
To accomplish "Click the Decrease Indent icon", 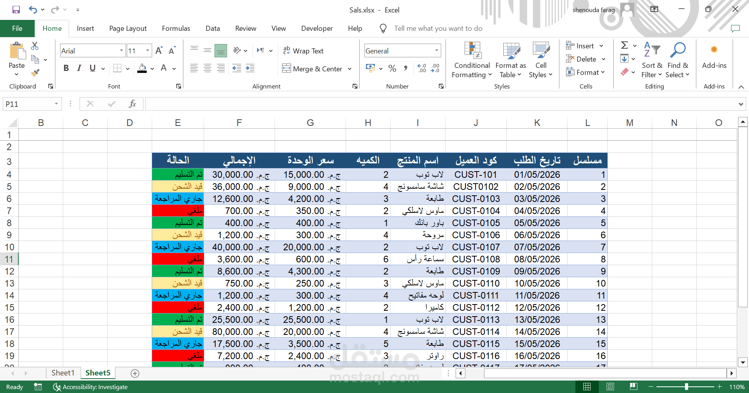I will pos(237,68).
